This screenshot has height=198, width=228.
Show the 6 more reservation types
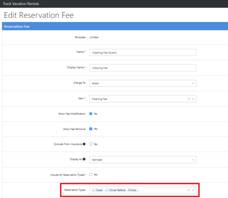(133, 190)
